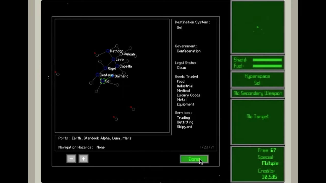Screen dimensions: 326x183
Task: Click the lowest unexplored system on the map
Action: (116, 119)
